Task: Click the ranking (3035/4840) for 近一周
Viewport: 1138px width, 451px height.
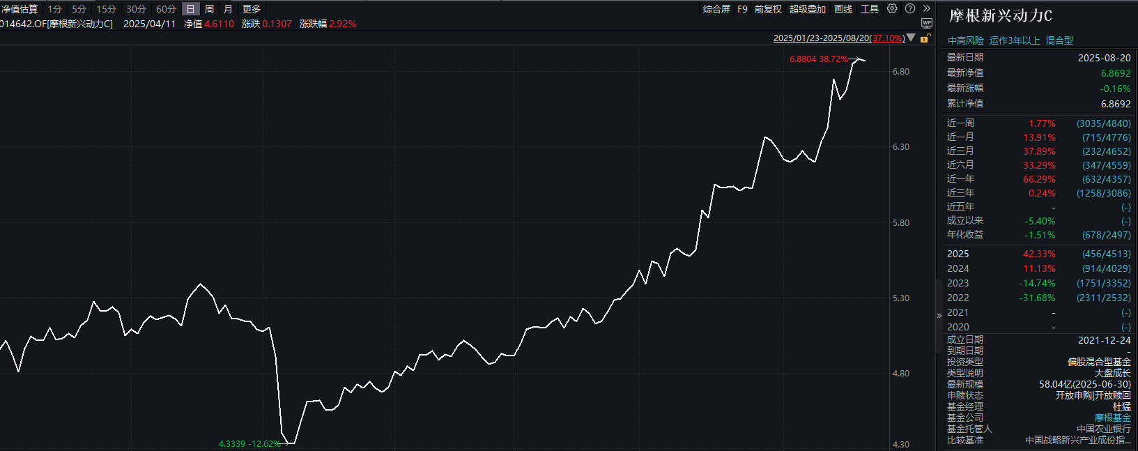Action: coord(1104,123)
